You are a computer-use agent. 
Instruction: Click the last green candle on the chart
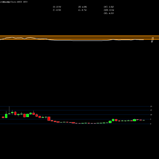tap(144, 120)
